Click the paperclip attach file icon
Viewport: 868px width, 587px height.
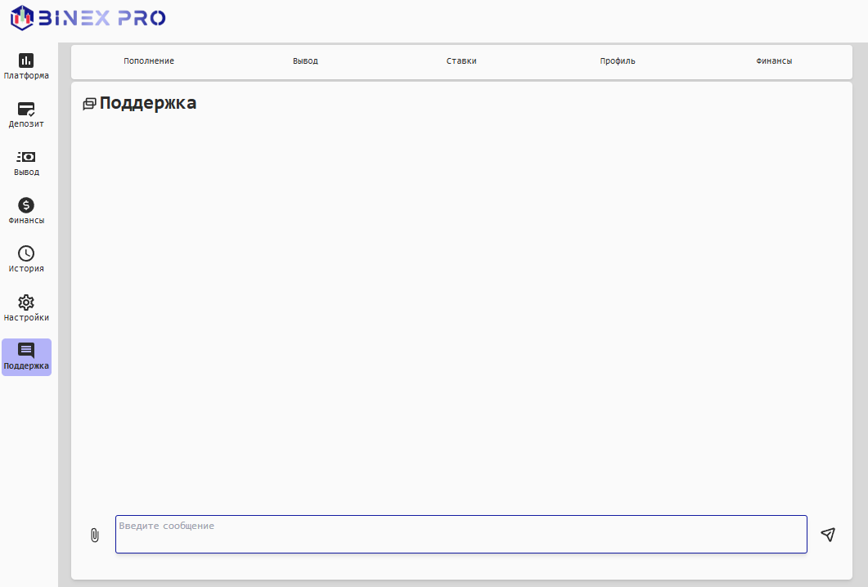click(94, 535)
